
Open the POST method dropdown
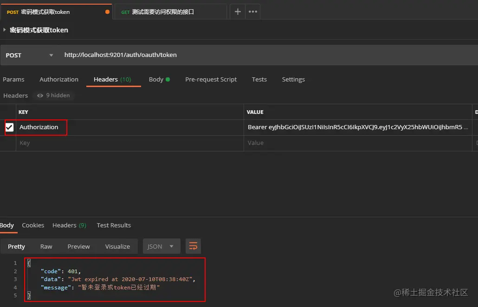coord(30,56)
